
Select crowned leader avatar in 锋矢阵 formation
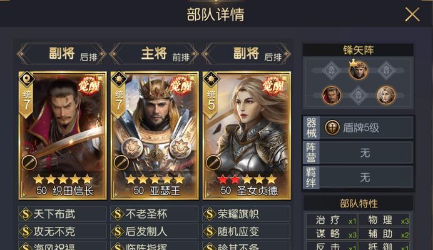359,70
